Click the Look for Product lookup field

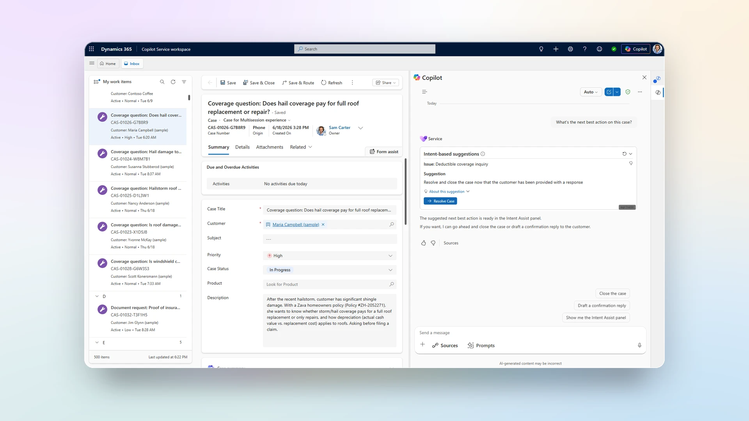(x=330, y=284)
